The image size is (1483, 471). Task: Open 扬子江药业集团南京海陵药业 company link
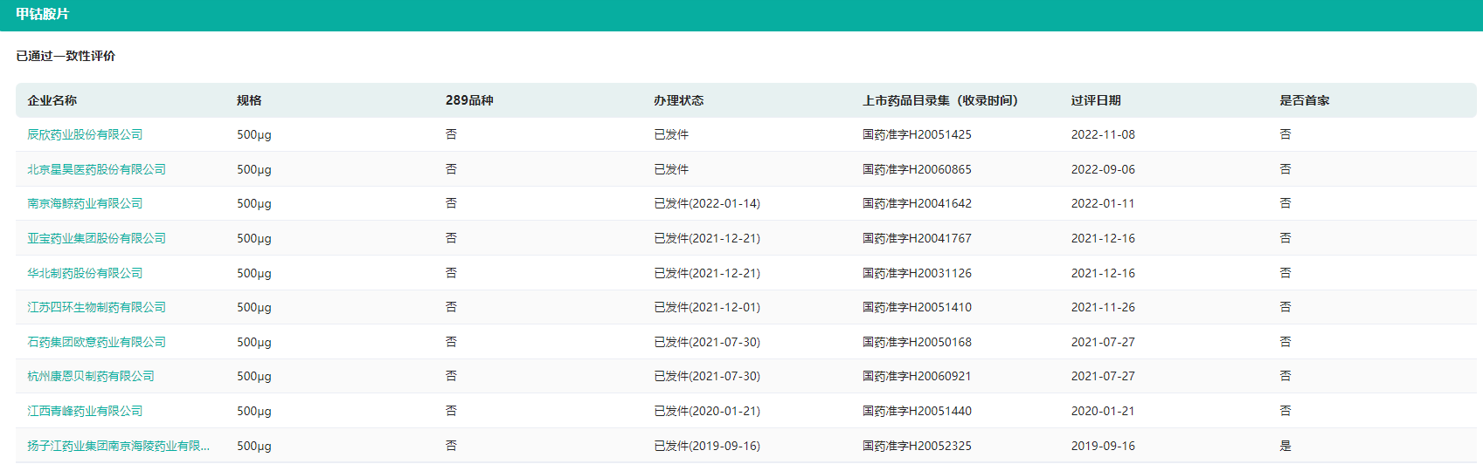(x=118, y=446)
